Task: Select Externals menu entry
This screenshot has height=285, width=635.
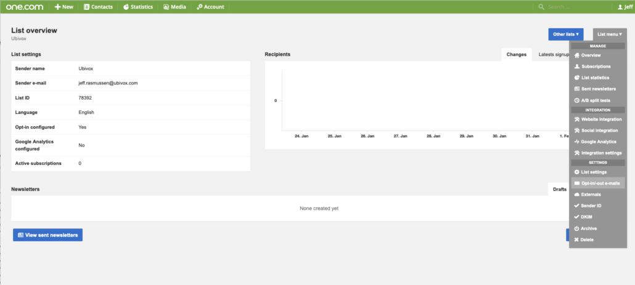Action: 598,195
